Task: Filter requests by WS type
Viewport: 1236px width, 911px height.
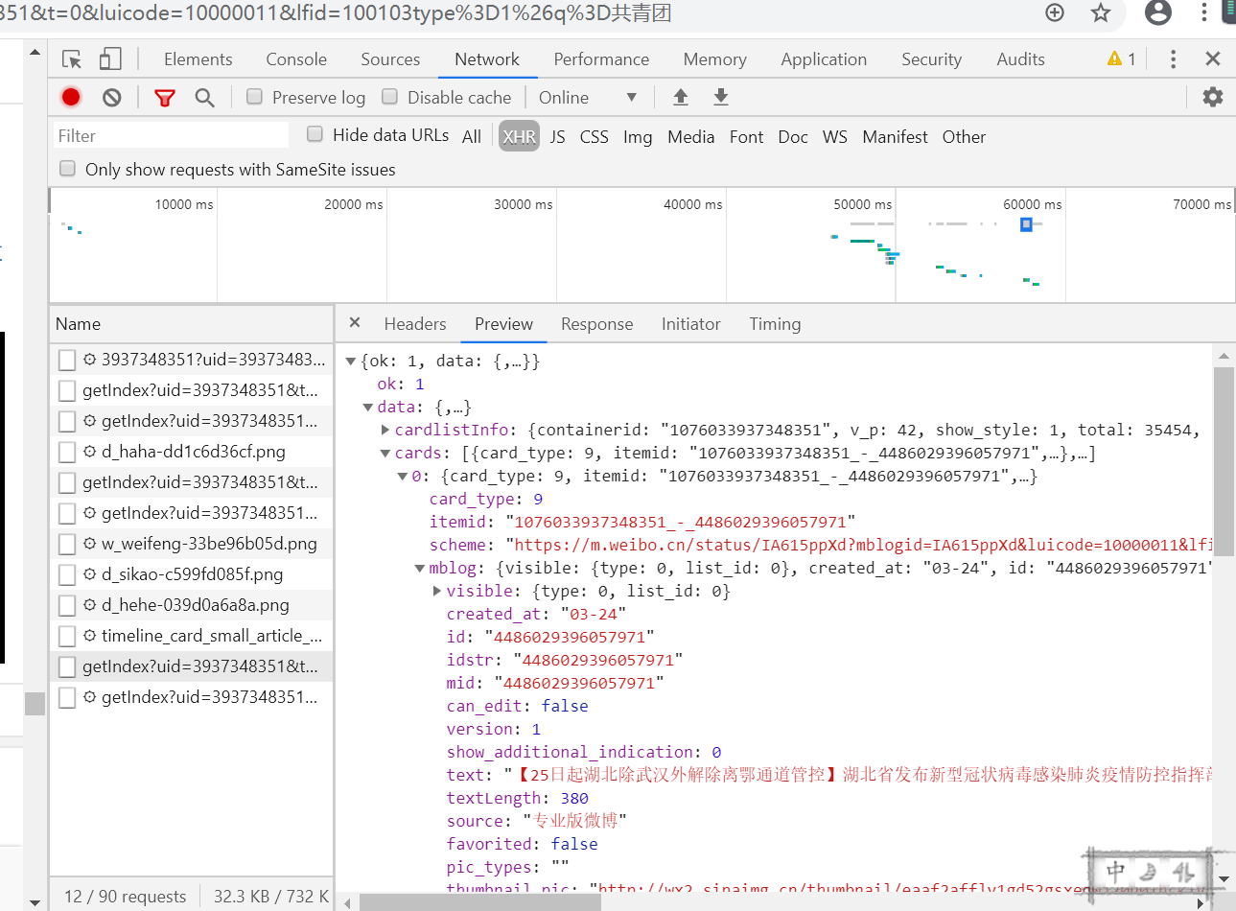Action: click(834, 136)
